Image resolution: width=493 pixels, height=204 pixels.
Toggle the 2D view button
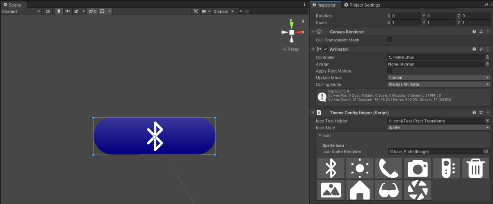48,11
